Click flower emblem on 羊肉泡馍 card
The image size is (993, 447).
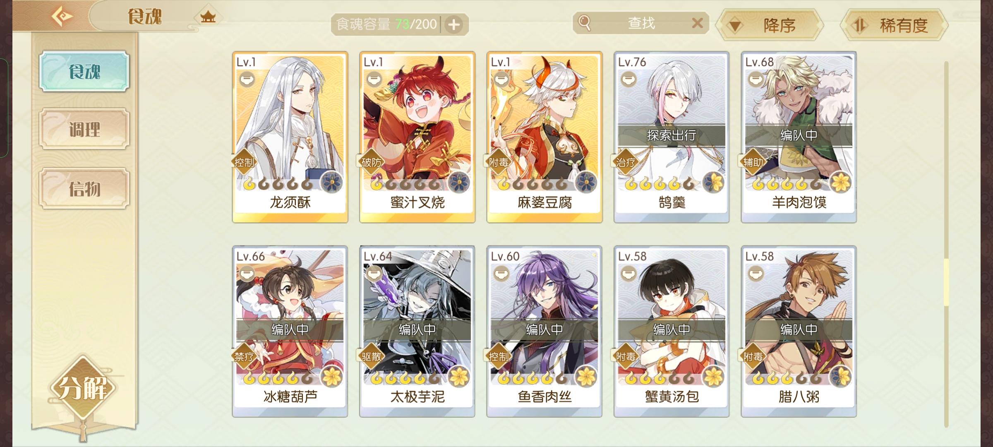(841, 182)
